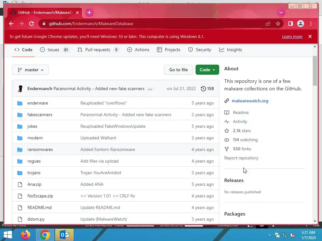
Task: Go to the Actions tab
Action: (138, 50)
